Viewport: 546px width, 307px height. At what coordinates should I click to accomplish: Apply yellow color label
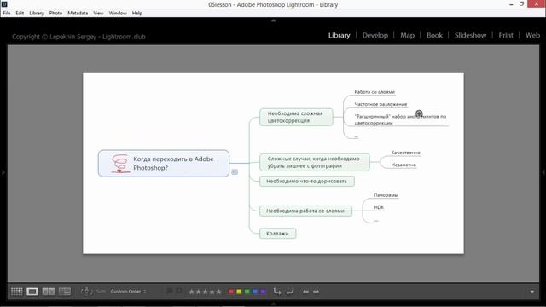click(x=239, y=292)
